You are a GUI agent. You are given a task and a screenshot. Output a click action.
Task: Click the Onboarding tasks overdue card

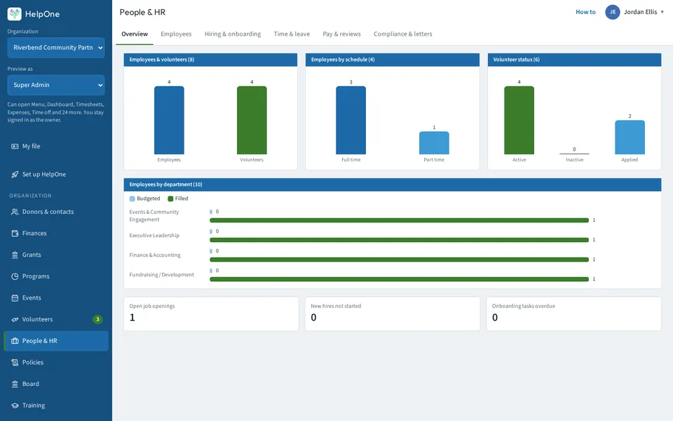(x=574, y=314)
